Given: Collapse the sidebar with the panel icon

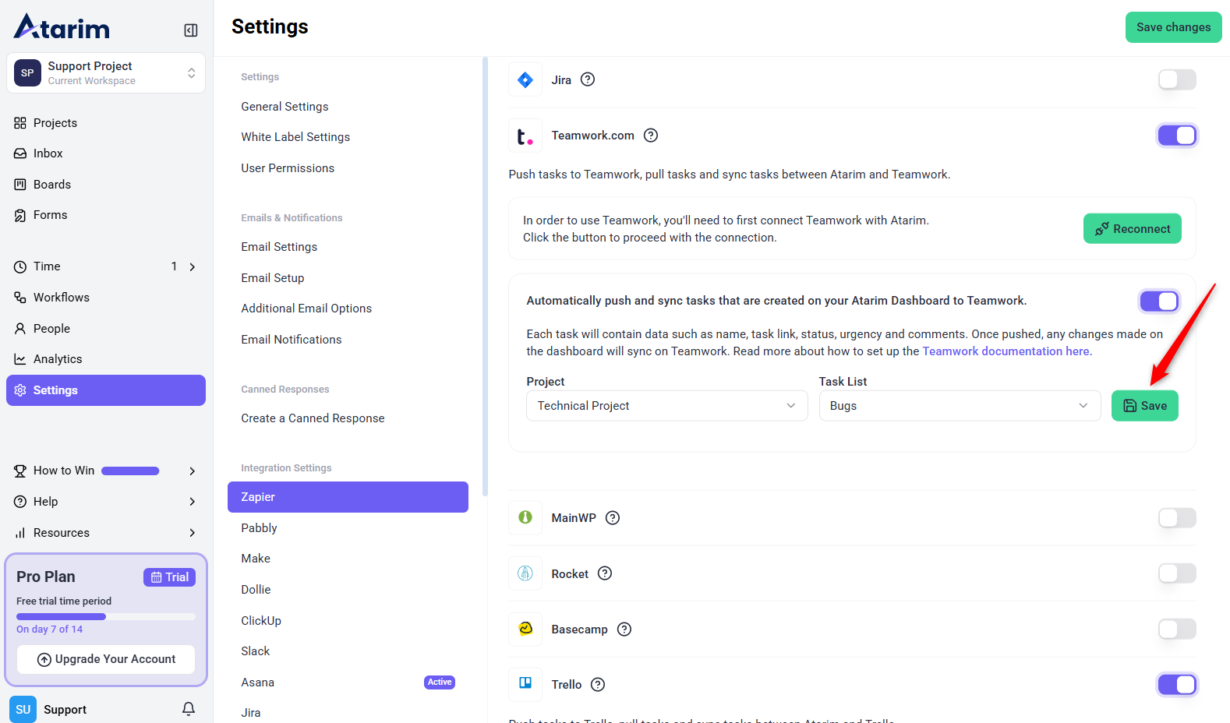Looking at the screenshot, I should click(190, 30).
